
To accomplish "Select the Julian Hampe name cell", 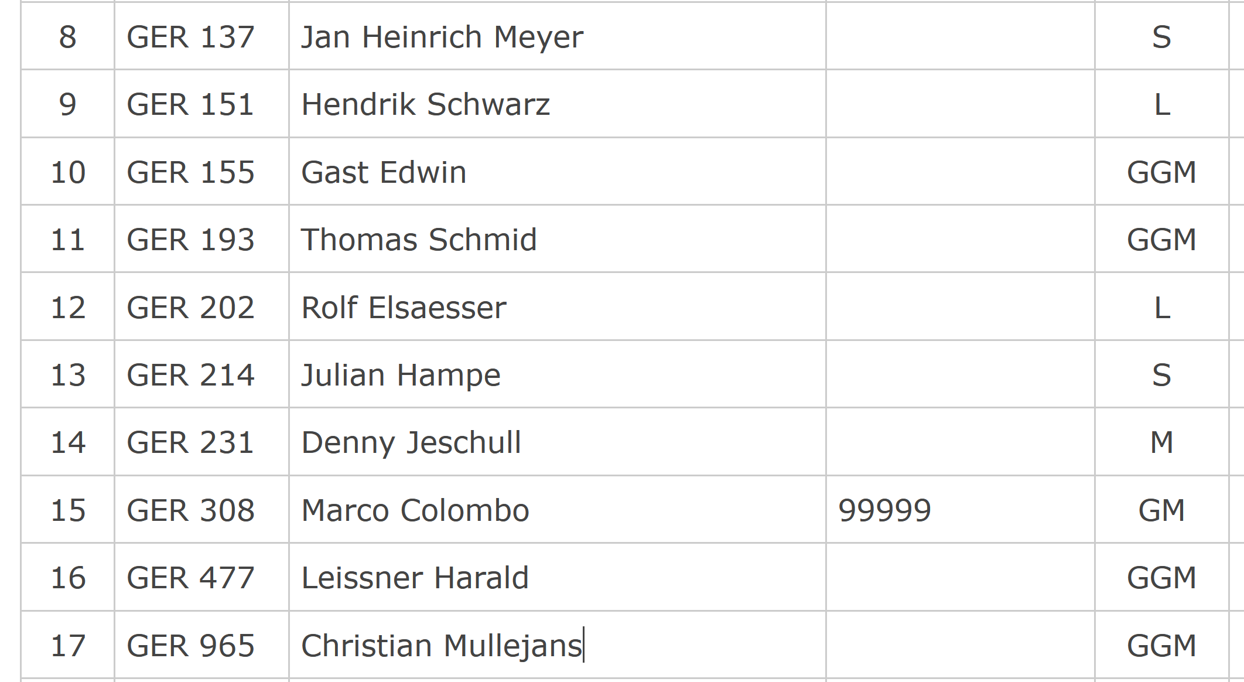I will point(557,374).
